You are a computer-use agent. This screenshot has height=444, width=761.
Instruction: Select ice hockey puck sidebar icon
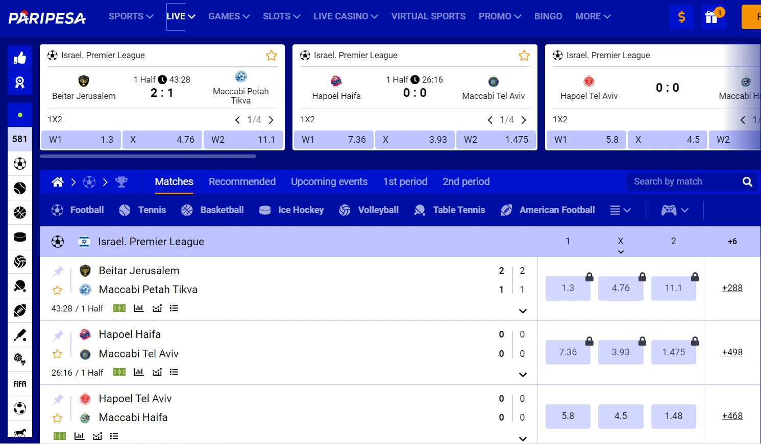(20, 237)
